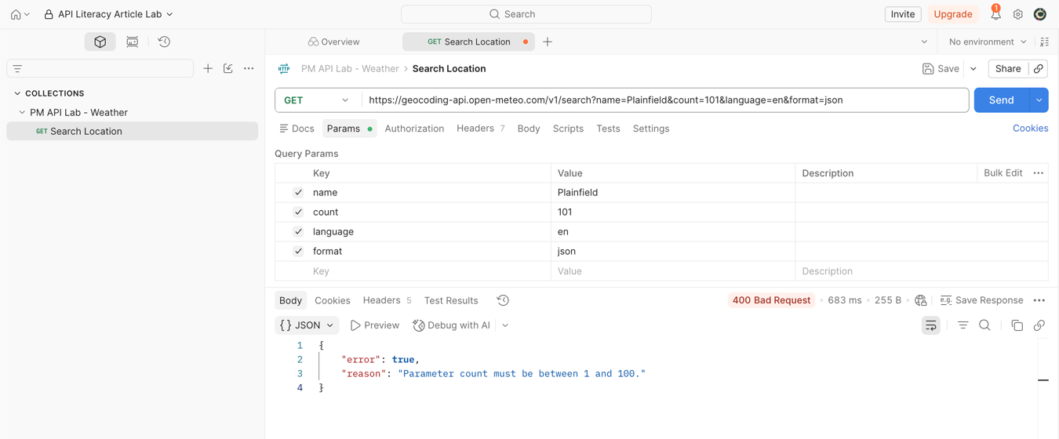This screenshot has width=1059, height=439.
Task: Open the Home icon menu
Action: tap(20, 14)
